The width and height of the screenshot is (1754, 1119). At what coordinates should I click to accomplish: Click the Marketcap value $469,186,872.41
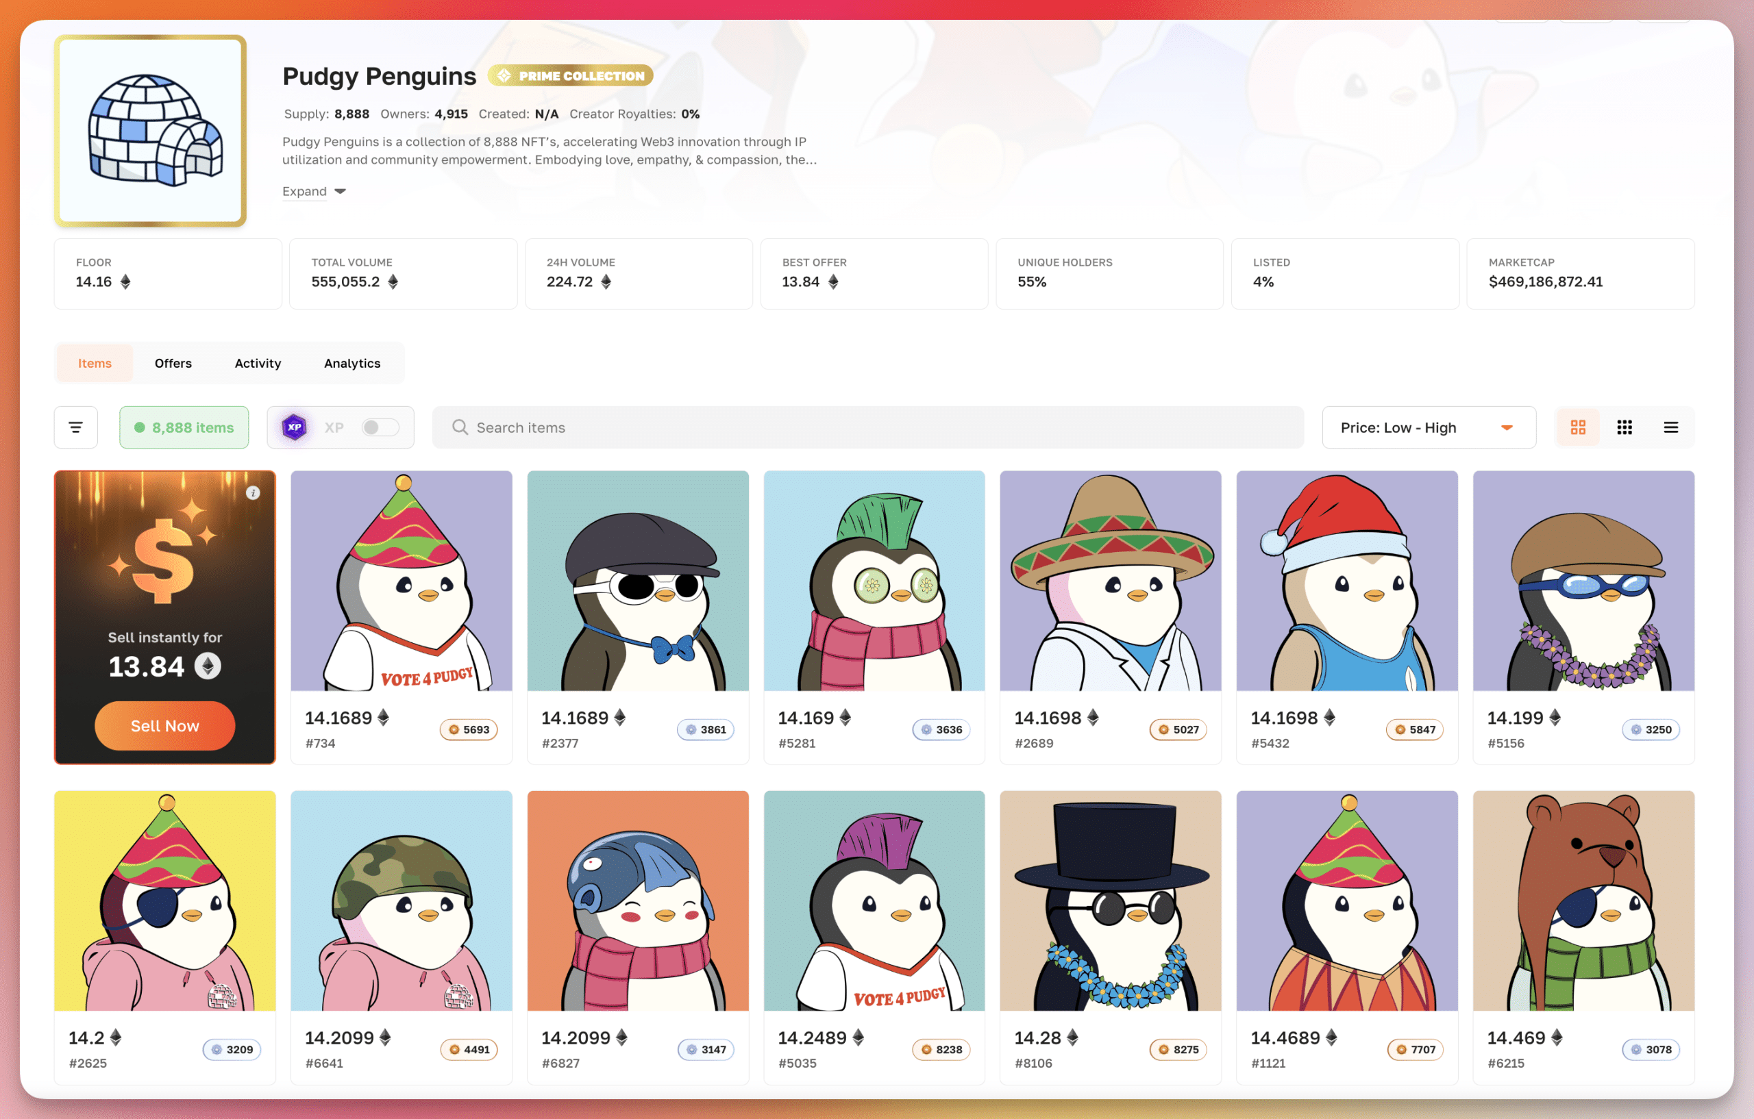pyautogui.click(x=1546, y=281)
